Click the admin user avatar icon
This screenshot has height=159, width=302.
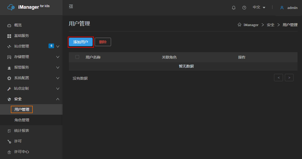click(282, 8)
